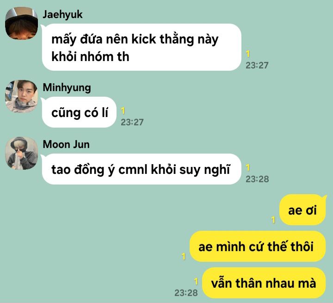Select the "tao đồng ý cmnl" message bubble
Viewport: 333px width, 303px height.
[x=142, y=169]
